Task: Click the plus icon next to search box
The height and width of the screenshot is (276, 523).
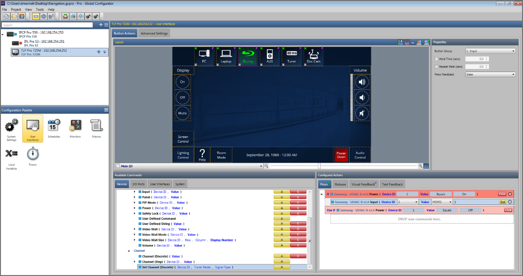Action: coord(101,25)
